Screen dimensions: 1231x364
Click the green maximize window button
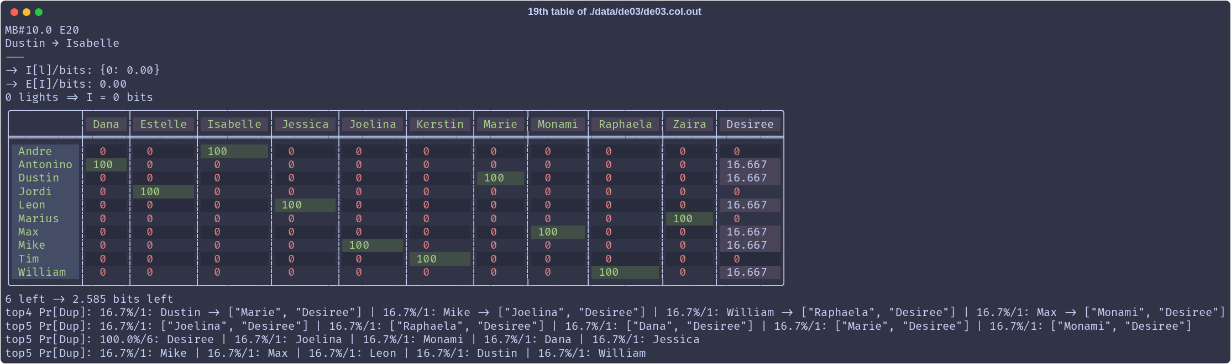click(39, 12)
